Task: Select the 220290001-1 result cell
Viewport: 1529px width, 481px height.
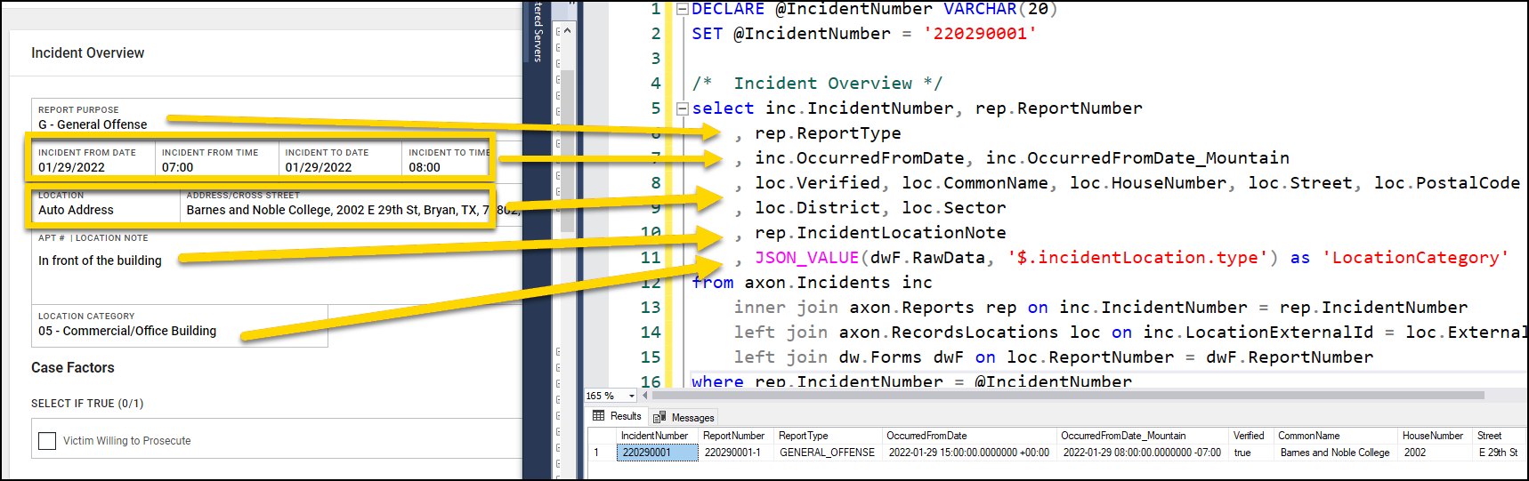Action: tap(736, 453)
